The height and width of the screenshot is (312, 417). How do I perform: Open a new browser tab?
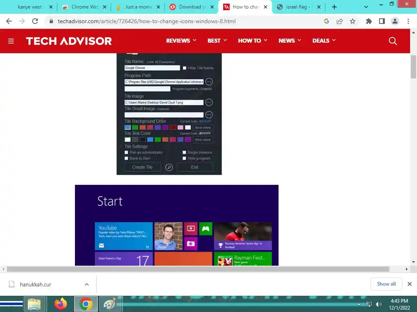[x=334, y=7]
